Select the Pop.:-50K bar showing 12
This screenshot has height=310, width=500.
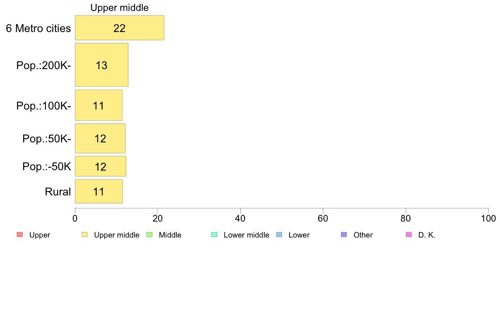coord(101,166)
